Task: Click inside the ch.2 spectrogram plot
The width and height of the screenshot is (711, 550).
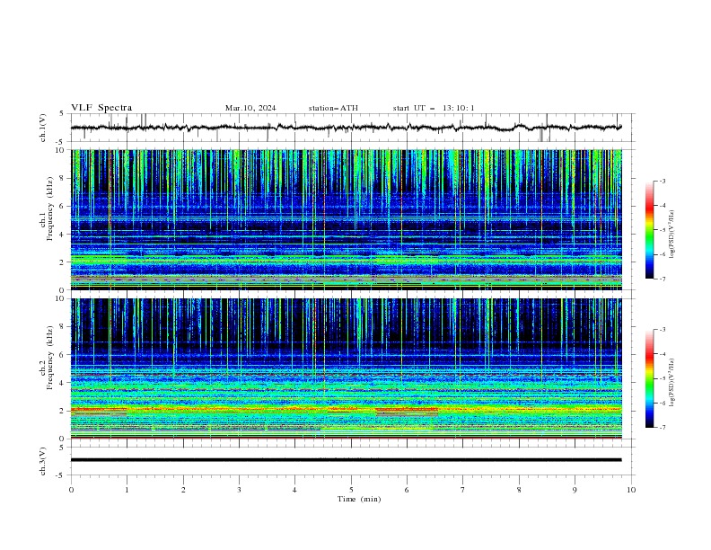Action: click(x=347, y=368)
